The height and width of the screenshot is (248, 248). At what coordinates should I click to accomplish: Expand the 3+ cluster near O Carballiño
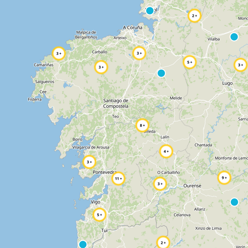160,184
